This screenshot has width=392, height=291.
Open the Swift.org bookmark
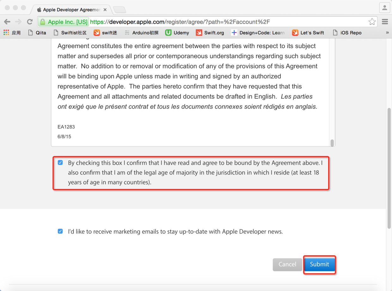click(210, 33)
